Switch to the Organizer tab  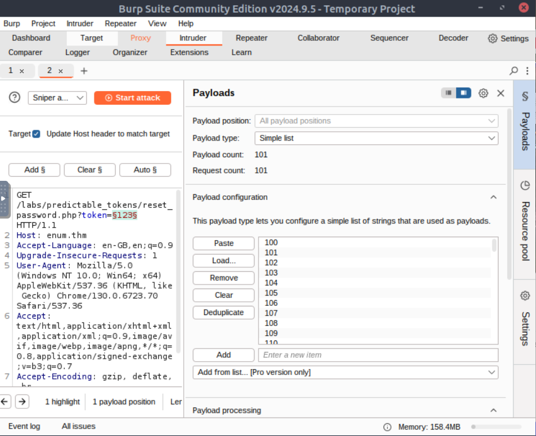[130, 52]
